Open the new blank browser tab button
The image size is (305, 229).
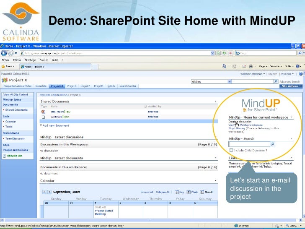pyautogui.click(x=95, y=67)
